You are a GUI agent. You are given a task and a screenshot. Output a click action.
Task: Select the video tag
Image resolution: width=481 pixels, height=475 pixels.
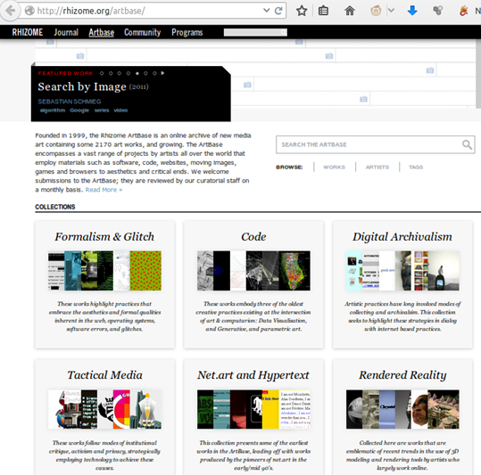click(x=120, y=111)
